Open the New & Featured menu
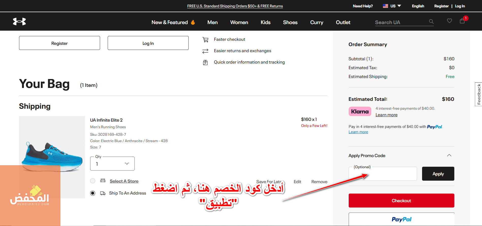This screenshot has width=482, height=226. pos(170,22)
